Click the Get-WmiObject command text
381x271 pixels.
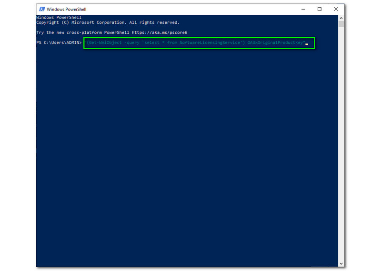pyautogui.click(x=195, y=42)
